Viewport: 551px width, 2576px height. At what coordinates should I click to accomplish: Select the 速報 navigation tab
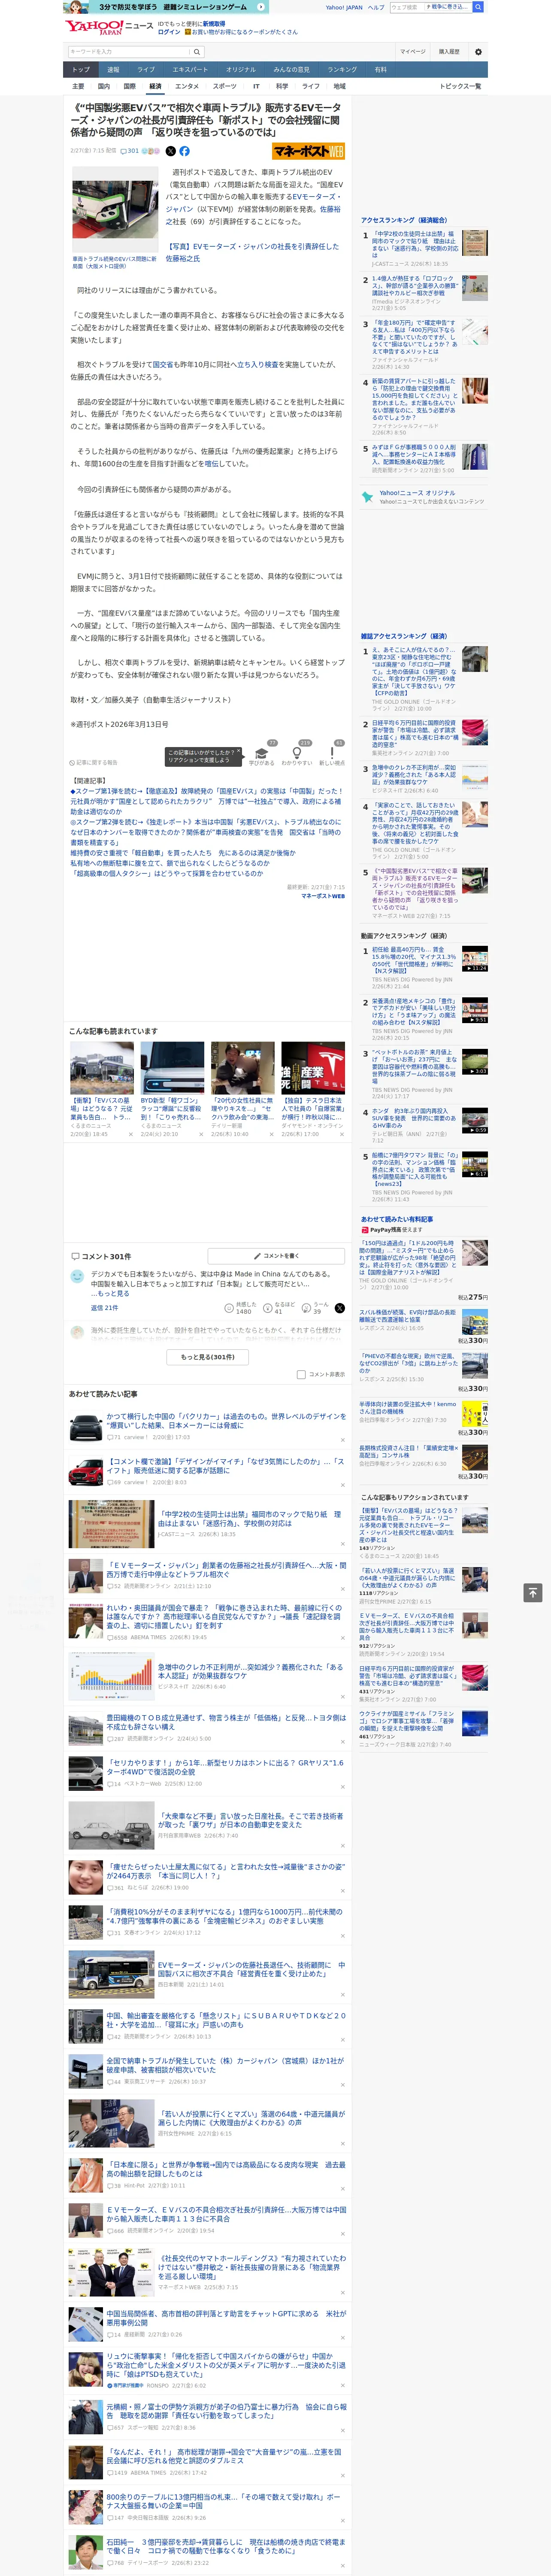(113, 70)
